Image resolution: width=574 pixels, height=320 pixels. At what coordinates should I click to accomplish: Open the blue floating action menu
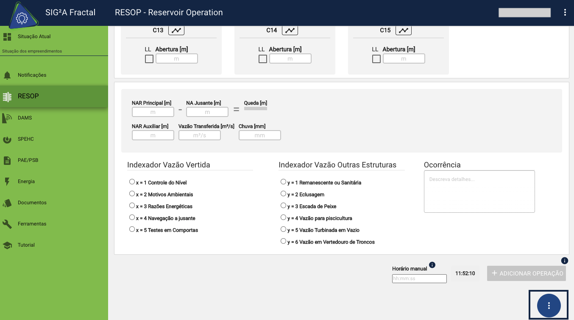(548, 305)
